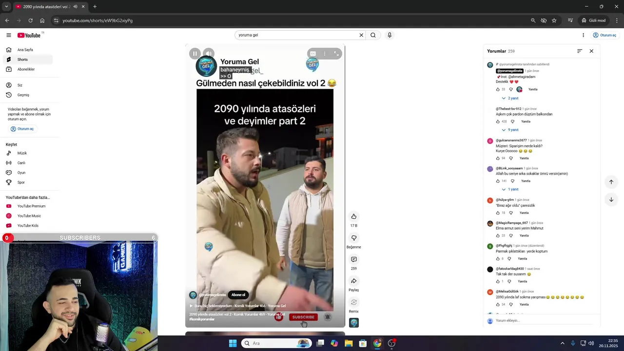Image resolution: width=624 pixels, height=351 pixels.
Task: Open the Windows Start menu
Action: 233,343
